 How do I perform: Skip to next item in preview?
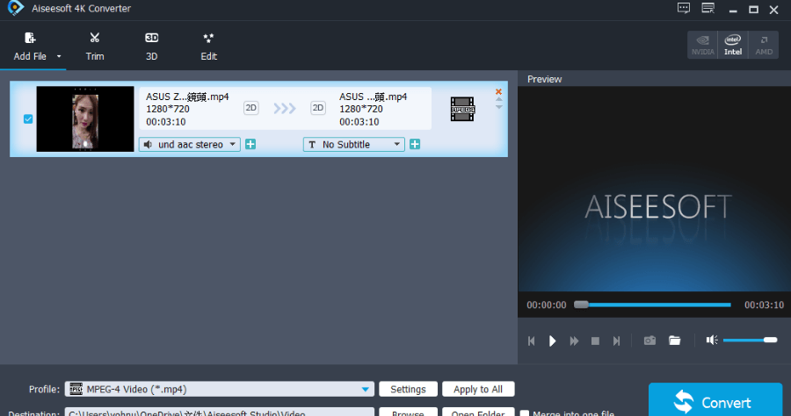(x=616, y=341)
